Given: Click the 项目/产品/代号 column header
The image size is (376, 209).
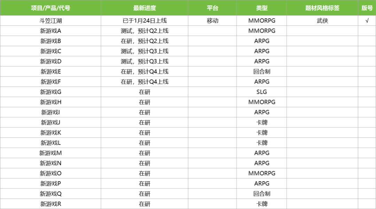Looking at the screenshot, I should coord(51,8).
